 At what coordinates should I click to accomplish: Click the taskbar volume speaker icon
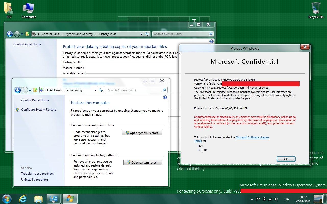click(276, 199)
